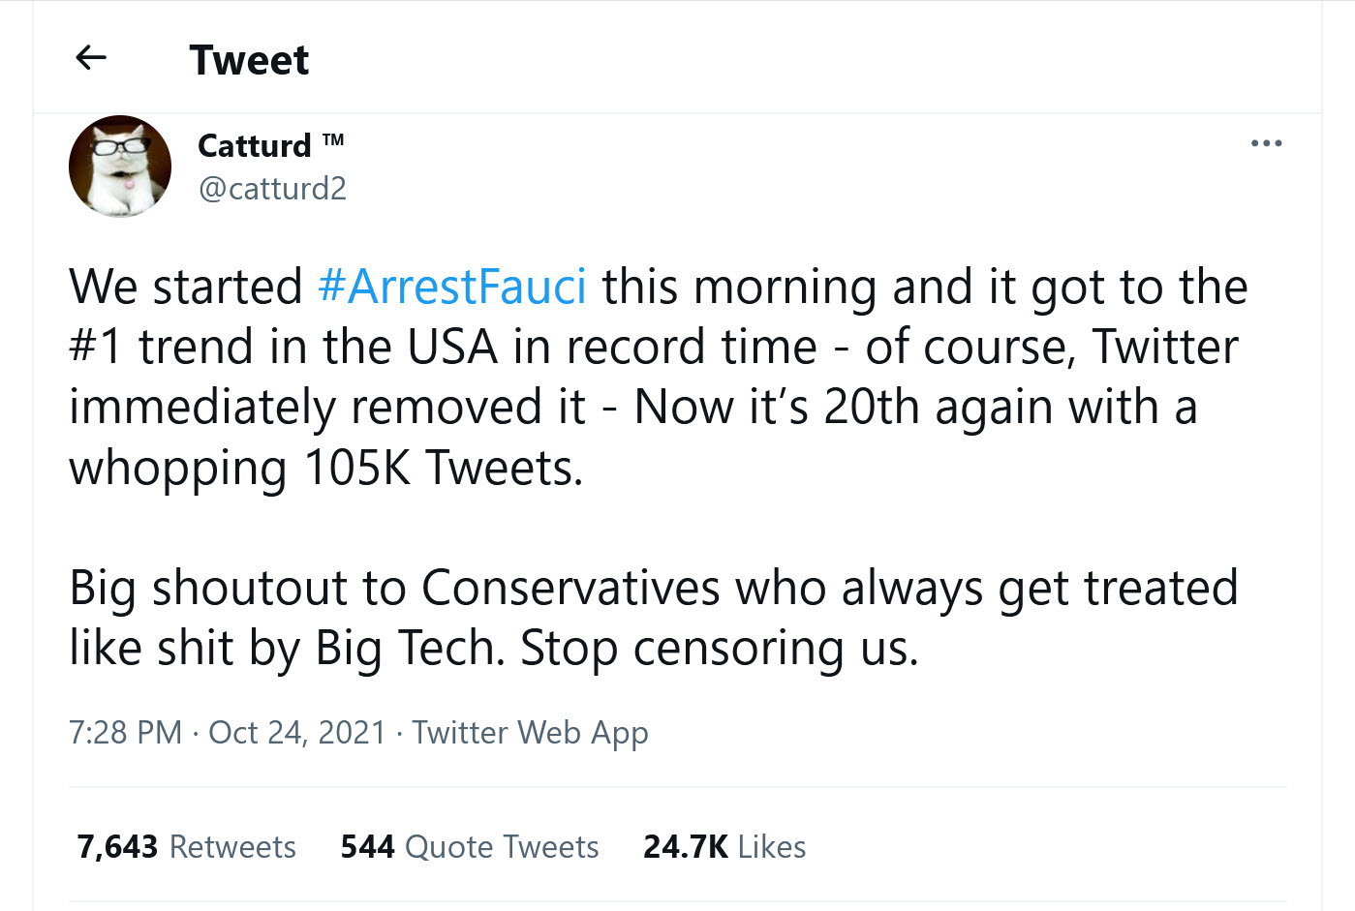The width and height of the screenshot is (1355, 911).
Task: Click the phrase Stop censoring us
Action: [720, 648]
